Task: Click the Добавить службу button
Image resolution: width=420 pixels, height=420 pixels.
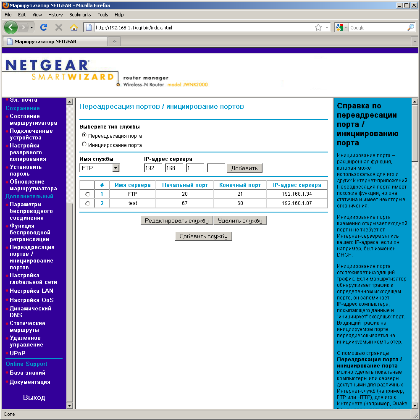Action: [204, 236]
